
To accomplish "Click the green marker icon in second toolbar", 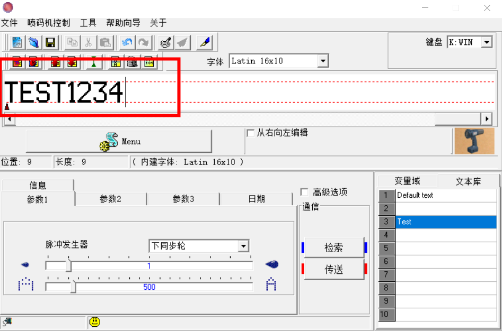I will pyautogui.click(x=93, y=62).
